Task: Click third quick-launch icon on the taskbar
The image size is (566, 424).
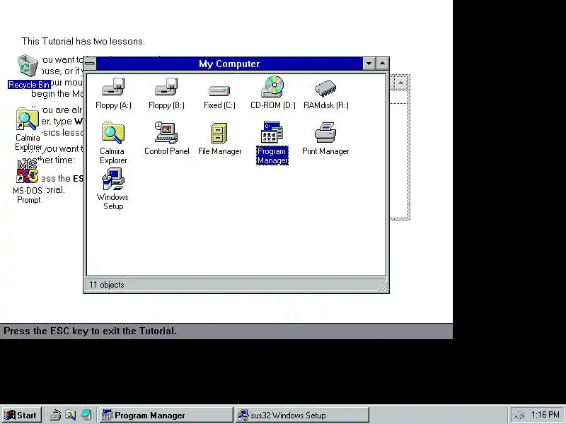Action: pos(86,415)
